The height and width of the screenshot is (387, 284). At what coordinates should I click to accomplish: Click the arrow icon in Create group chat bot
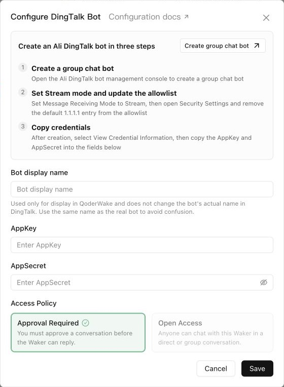pyautogui.click(x=257, y=46)
